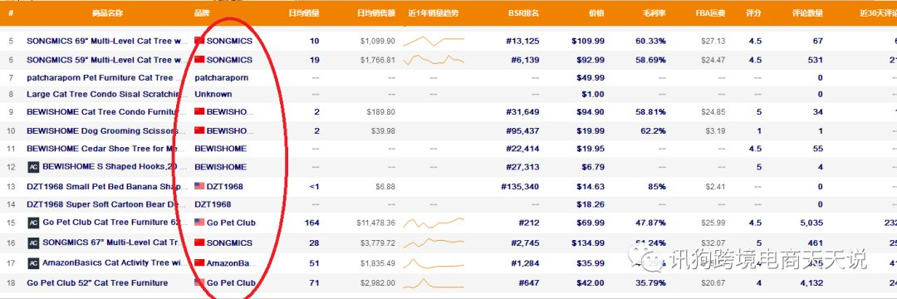Click BSR rank #212 in row 15
The width and height of the screenshot is (897, 299).
pyautogui.click(x=529, y=223)
